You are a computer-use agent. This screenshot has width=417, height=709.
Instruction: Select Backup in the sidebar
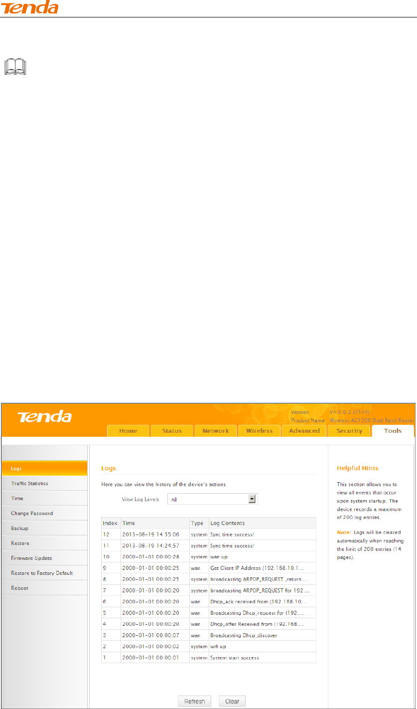coord(44,528)
